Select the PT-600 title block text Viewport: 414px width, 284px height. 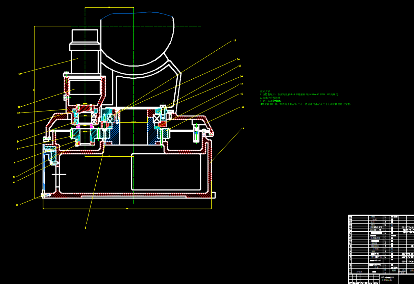click(x=386, y=277)
